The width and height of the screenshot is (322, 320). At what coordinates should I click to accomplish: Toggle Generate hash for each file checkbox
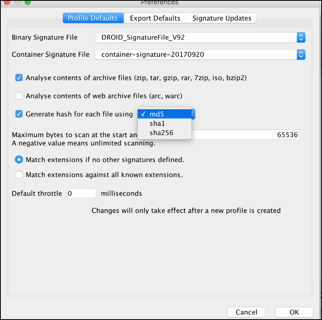[19, 114]
